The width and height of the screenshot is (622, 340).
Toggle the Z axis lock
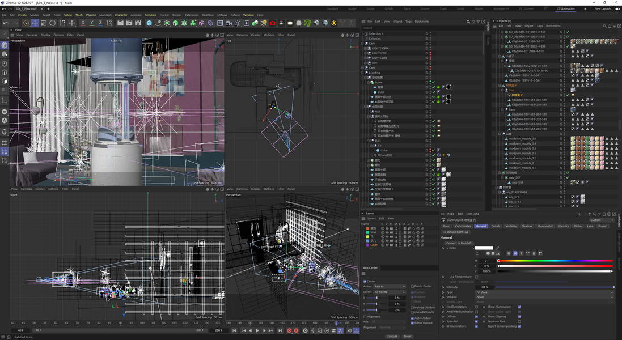pos(100,23)
